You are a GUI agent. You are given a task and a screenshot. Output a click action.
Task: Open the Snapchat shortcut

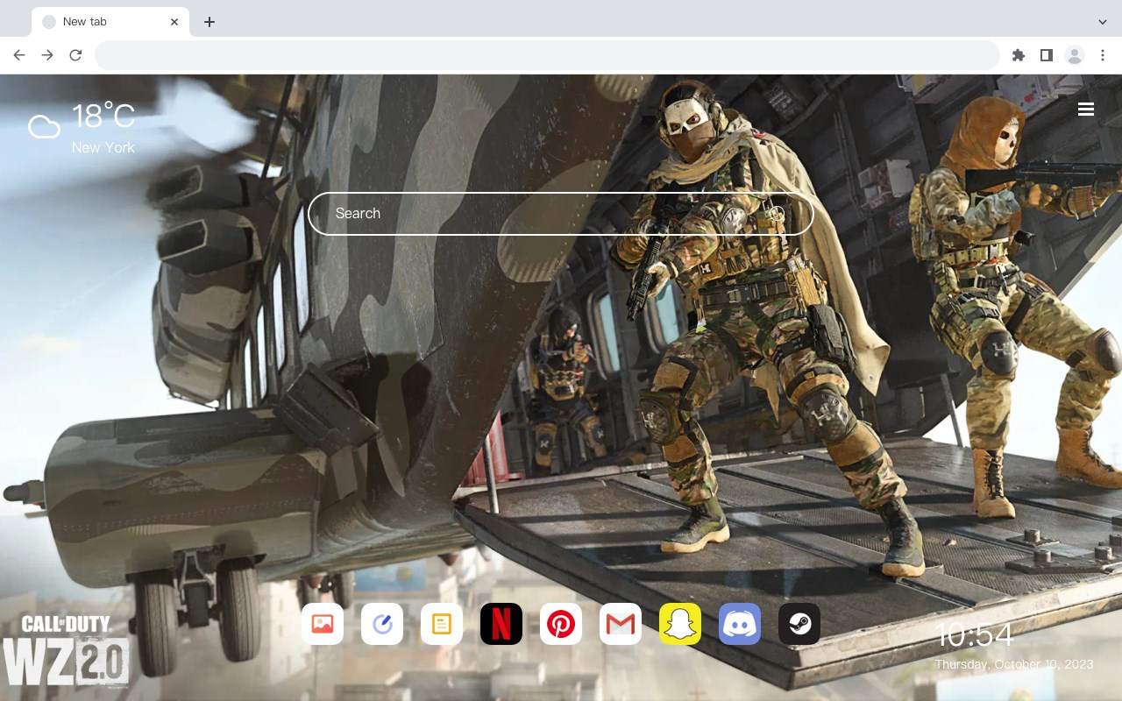(680, 624)
